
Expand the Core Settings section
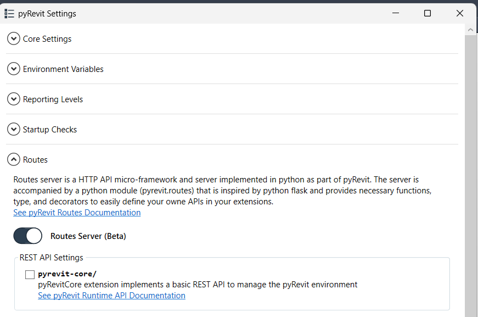pos(14,39)
